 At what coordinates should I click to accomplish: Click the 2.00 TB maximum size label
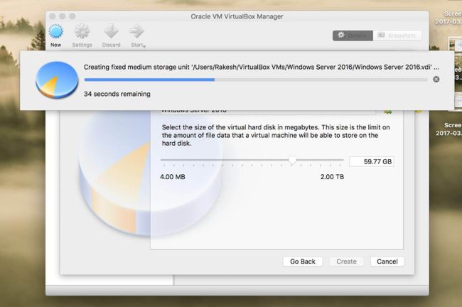click(x=332, y=177)
